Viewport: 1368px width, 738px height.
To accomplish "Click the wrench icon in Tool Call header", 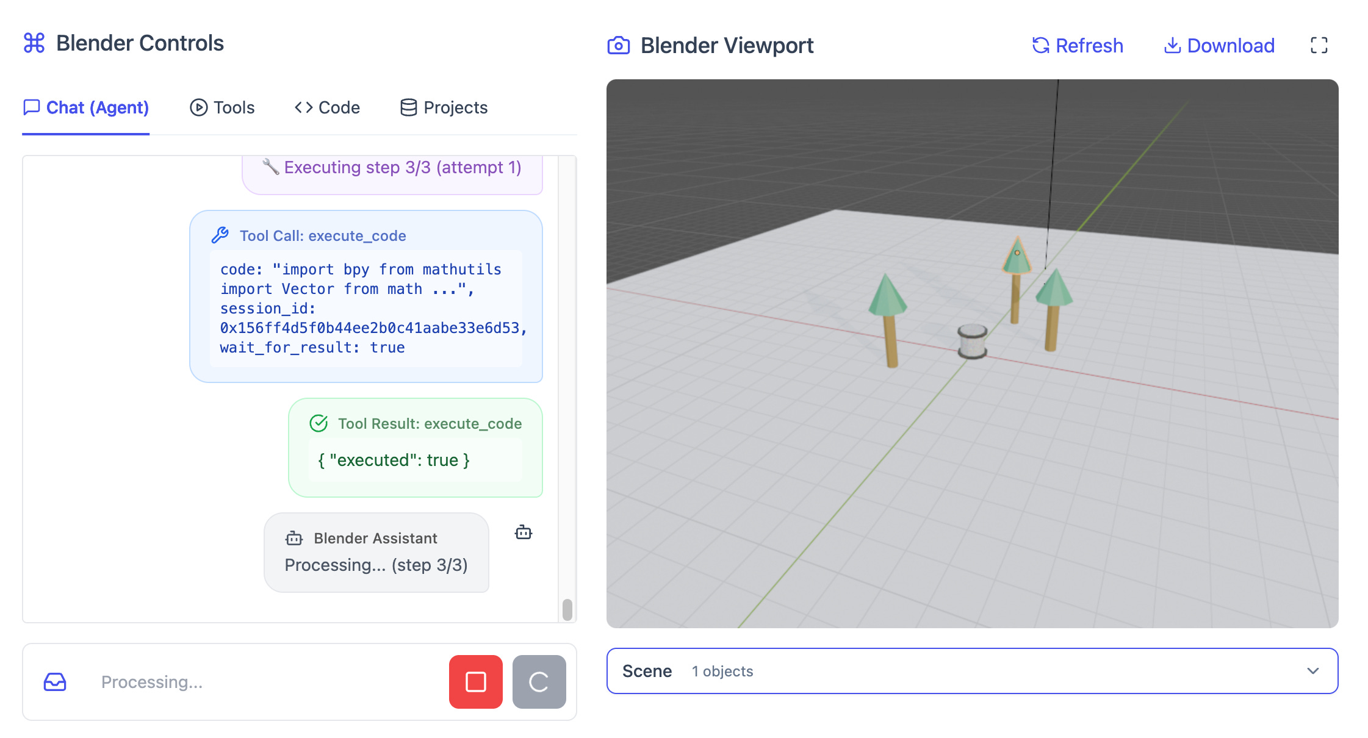I will point(220,235).
